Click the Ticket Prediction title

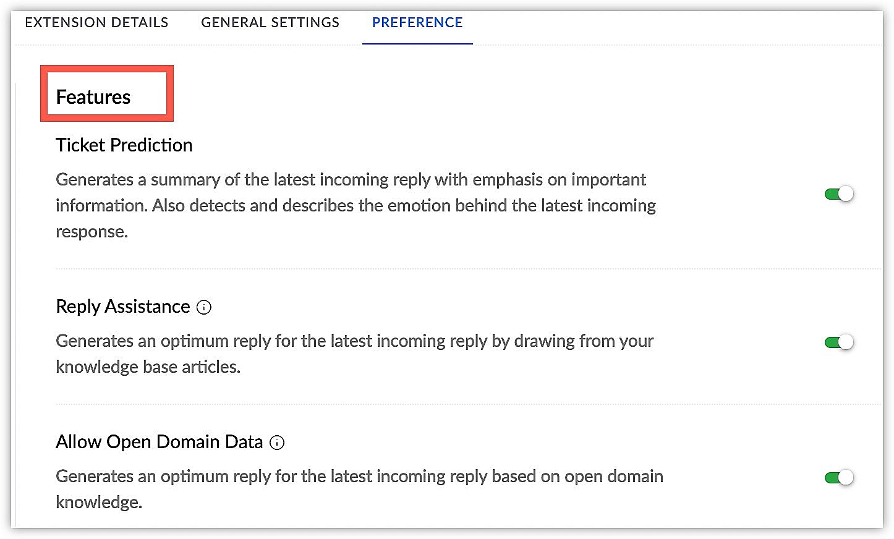click(124, 145)
